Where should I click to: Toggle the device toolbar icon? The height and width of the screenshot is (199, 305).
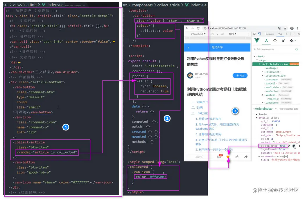tap(259, 34)
